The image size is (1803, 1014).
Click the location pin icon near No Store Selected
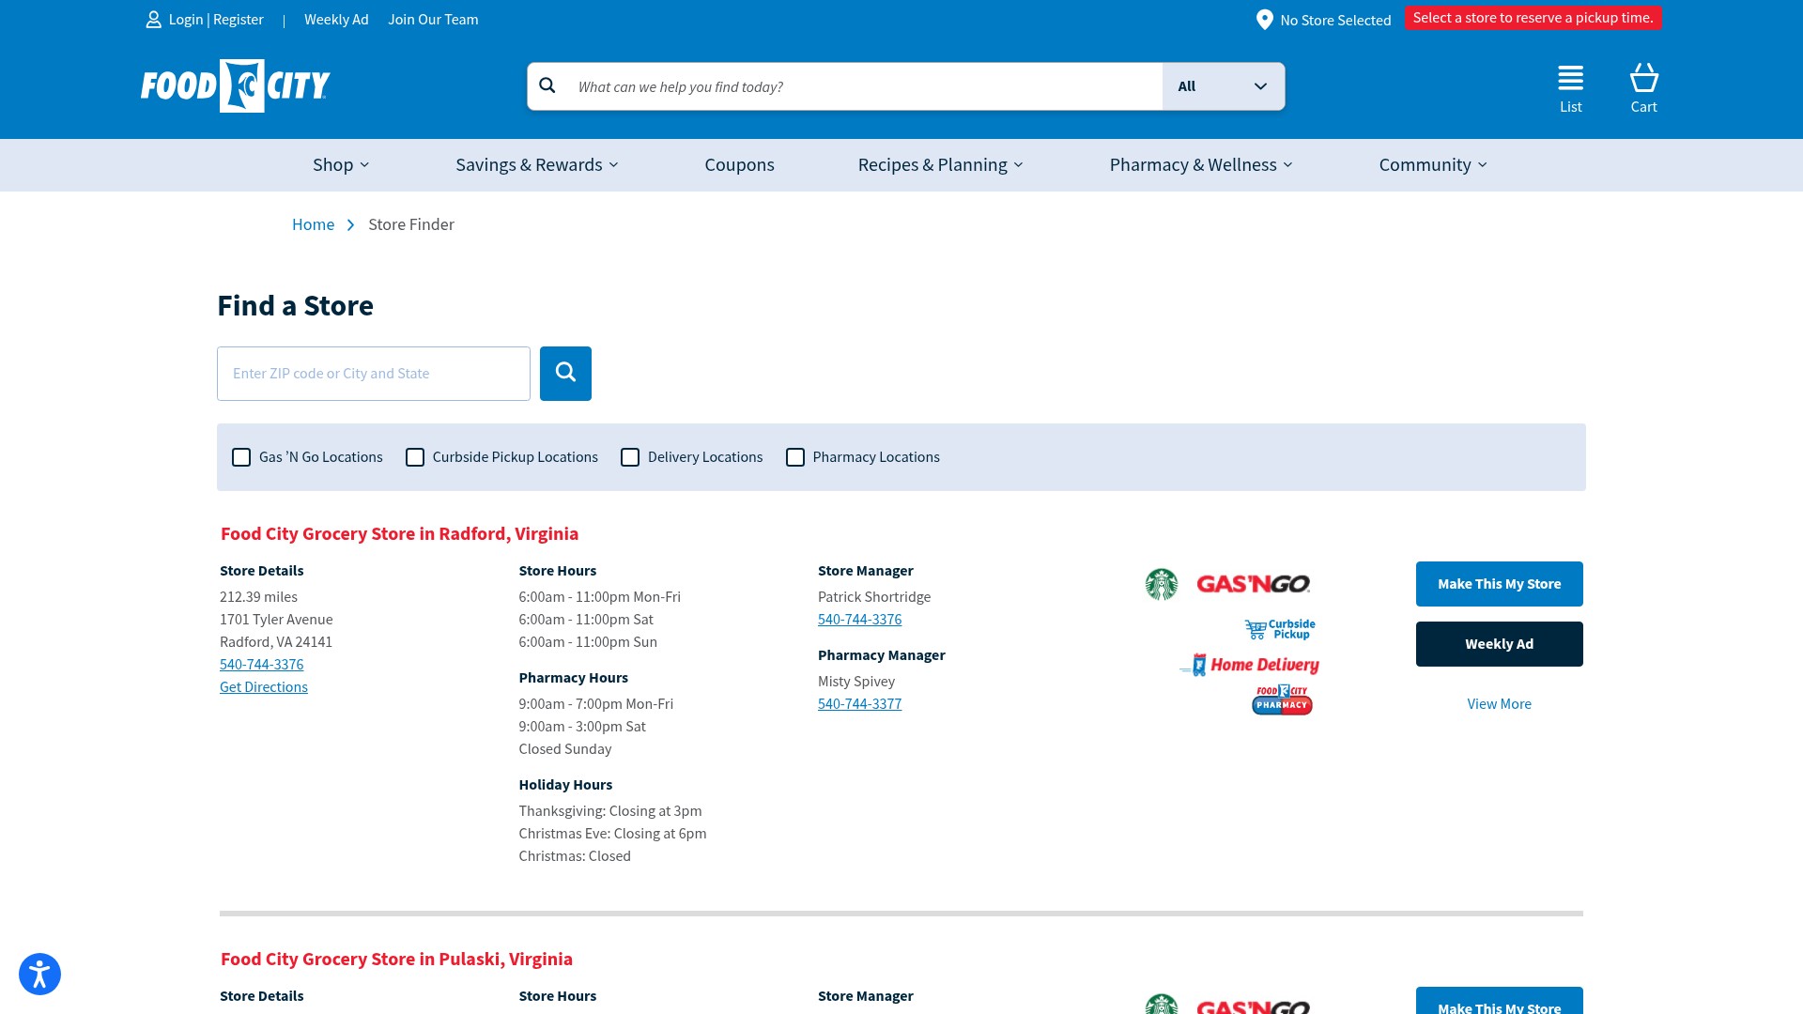[x=1265, y=20]
